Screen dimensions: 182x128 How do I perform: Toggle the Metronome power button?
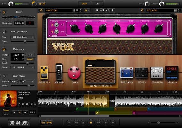coord(4,50)
